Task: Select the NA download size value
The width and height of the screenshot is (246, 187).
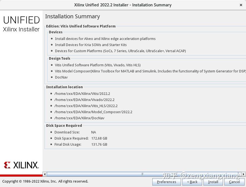Action: pyautogui.click(x=93, y=132)
